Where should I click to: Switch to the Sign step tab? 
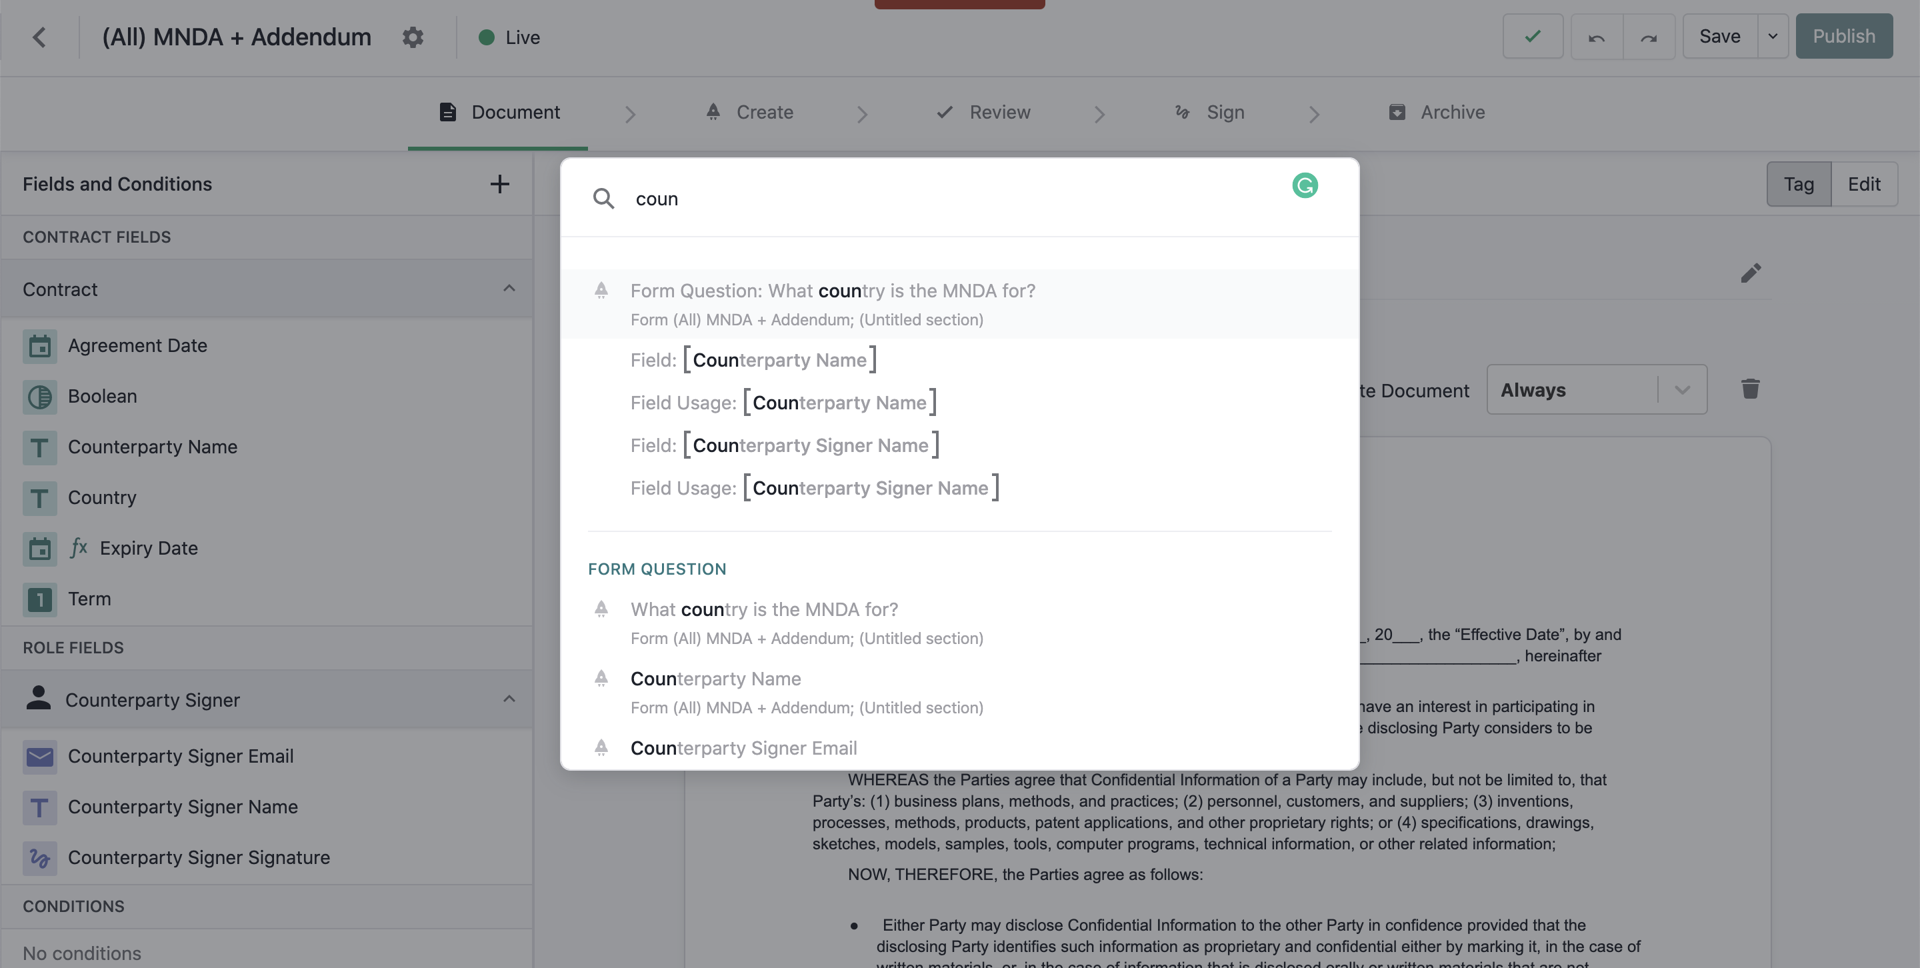pos(1209,113)
